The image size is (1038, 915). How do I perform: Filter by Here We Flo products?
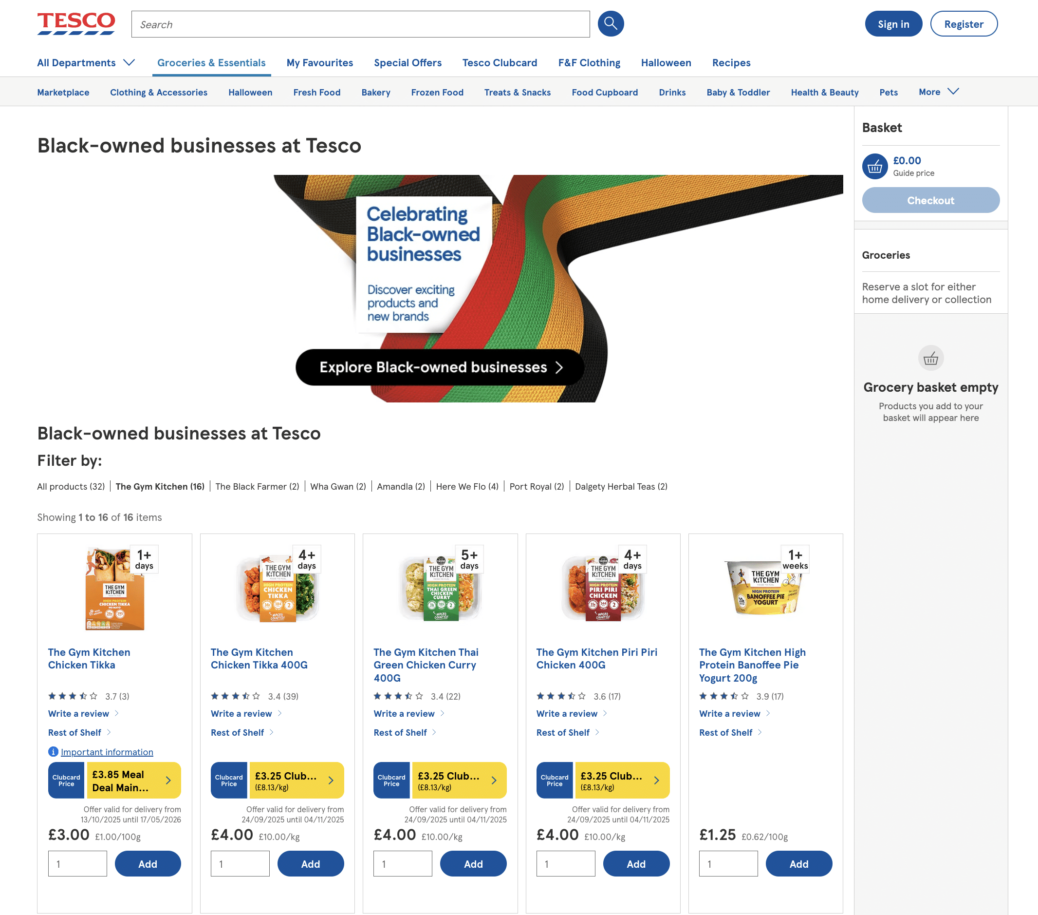click(467, 486)
